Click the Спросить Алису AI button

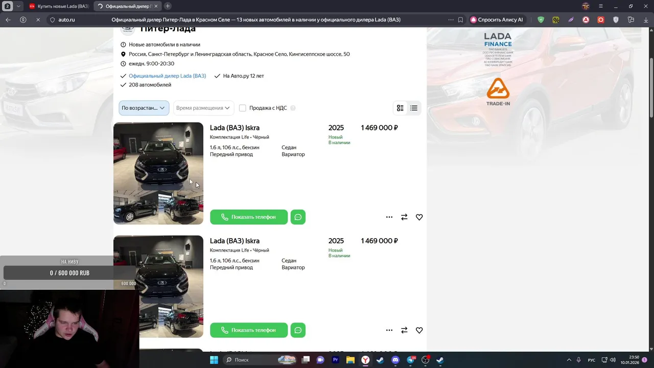[x=497, y=20]
